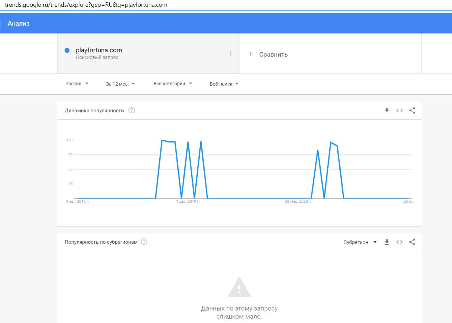This screenshot has width=452, height=323.
Task: Click the 29 мар. 2020 г. axis label
Action: [298, 201]
